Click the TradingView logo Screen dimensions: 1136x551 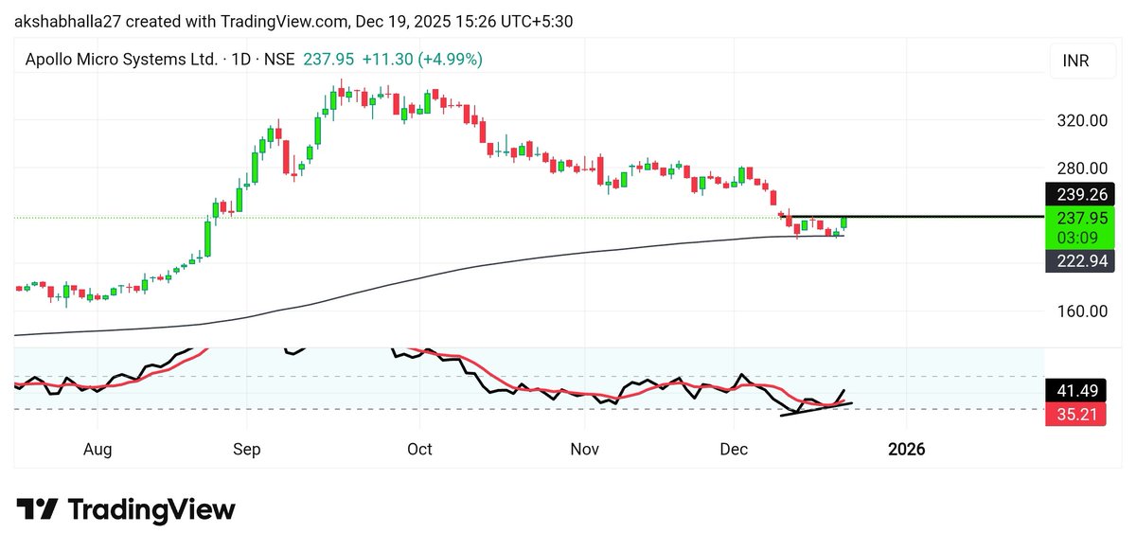click(126, 509)
